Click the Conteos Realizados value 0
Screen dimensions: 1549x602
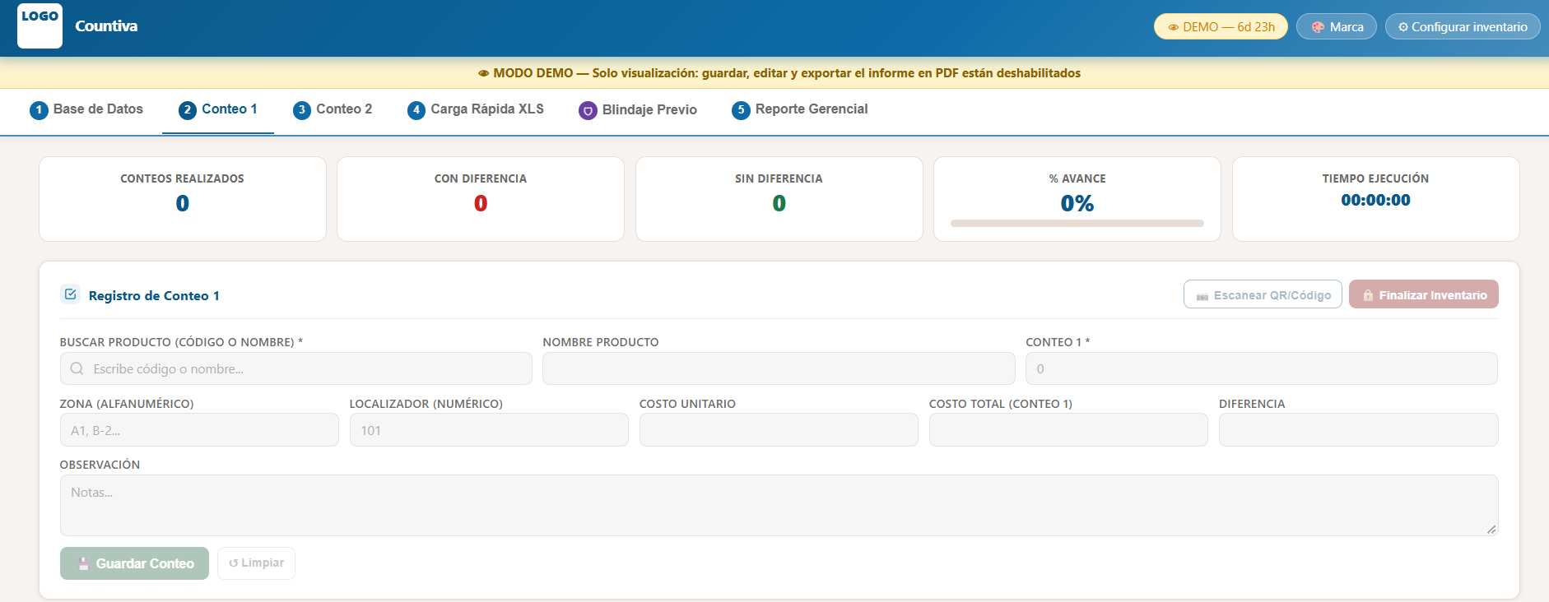[x=183, y=203]
